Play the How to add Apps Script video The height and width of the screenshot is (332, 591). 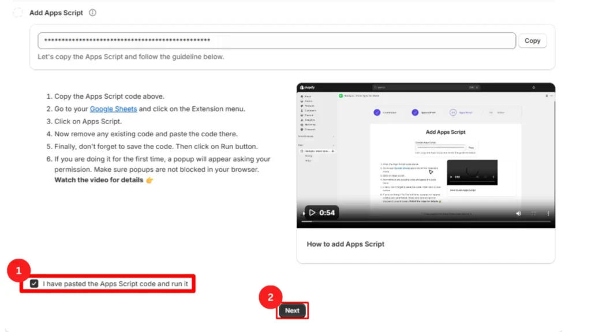point(311,213)
